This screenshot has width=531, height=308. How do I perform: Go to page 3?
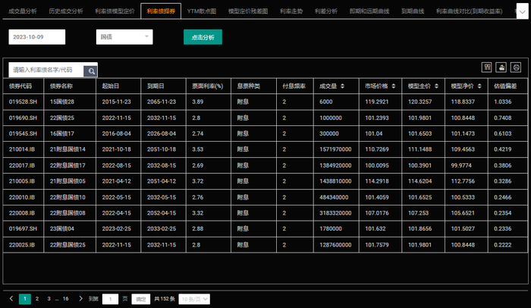pos(49,299)
